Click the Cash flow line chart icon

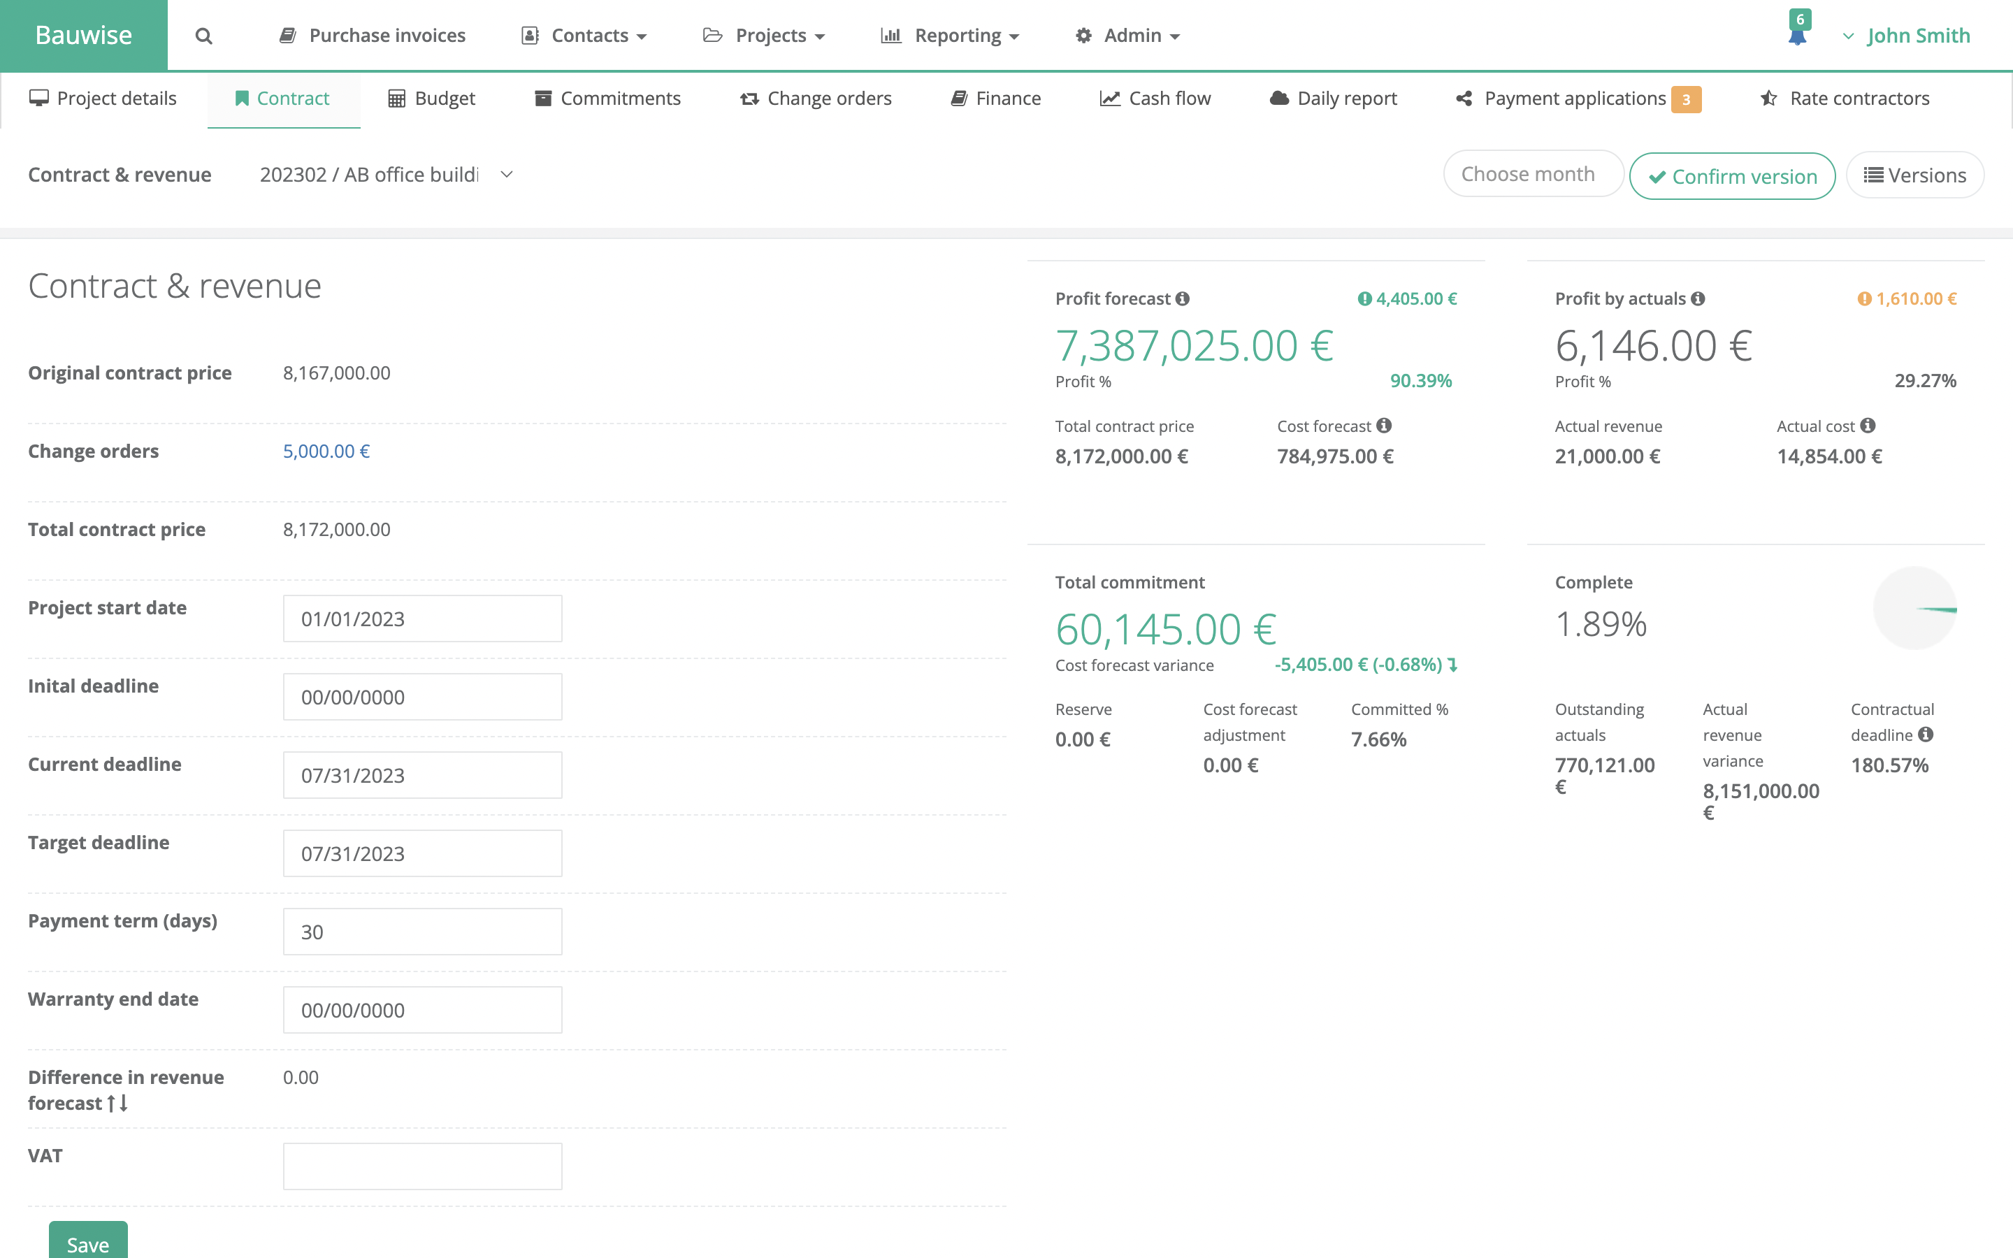[x=1110, y=98]
